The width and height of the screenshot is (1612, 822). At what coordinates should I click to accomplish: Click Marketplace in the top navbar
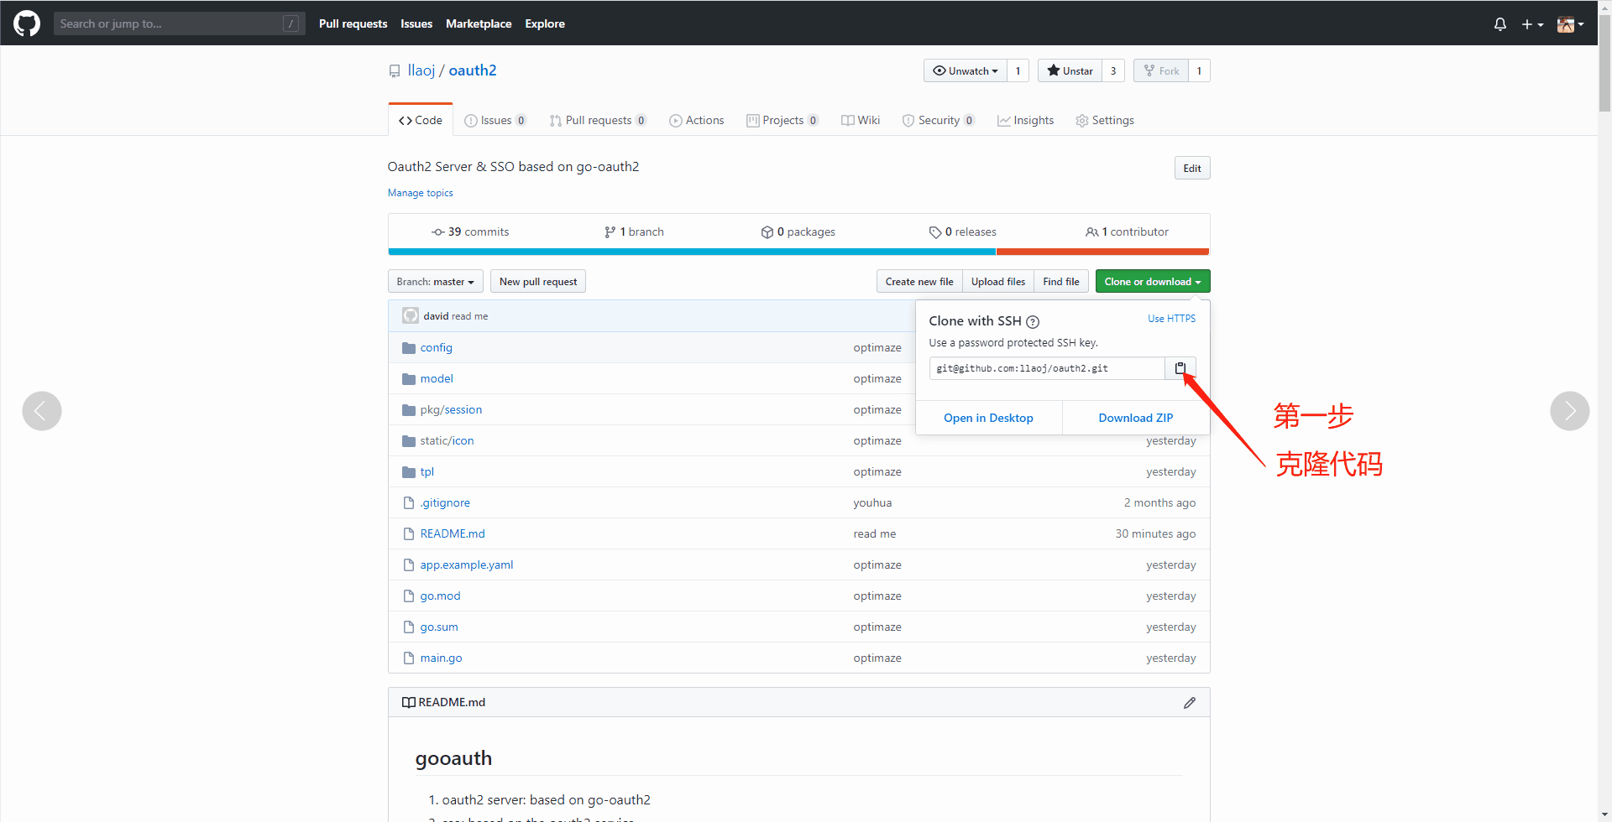[x=479, y=23]
